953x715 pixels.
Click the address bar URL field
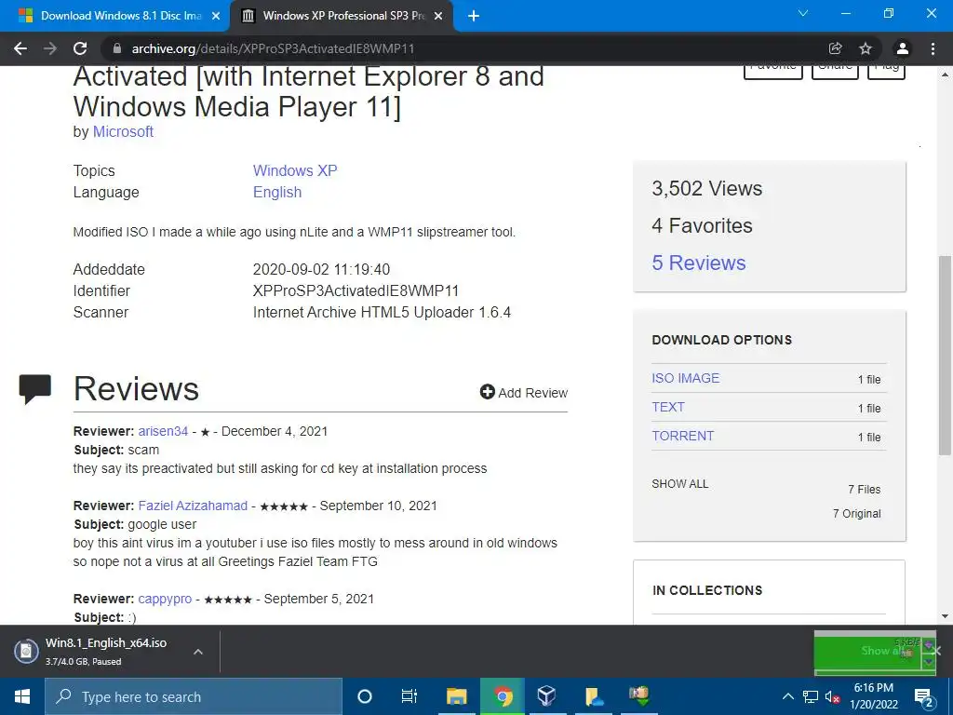(462, 48)
